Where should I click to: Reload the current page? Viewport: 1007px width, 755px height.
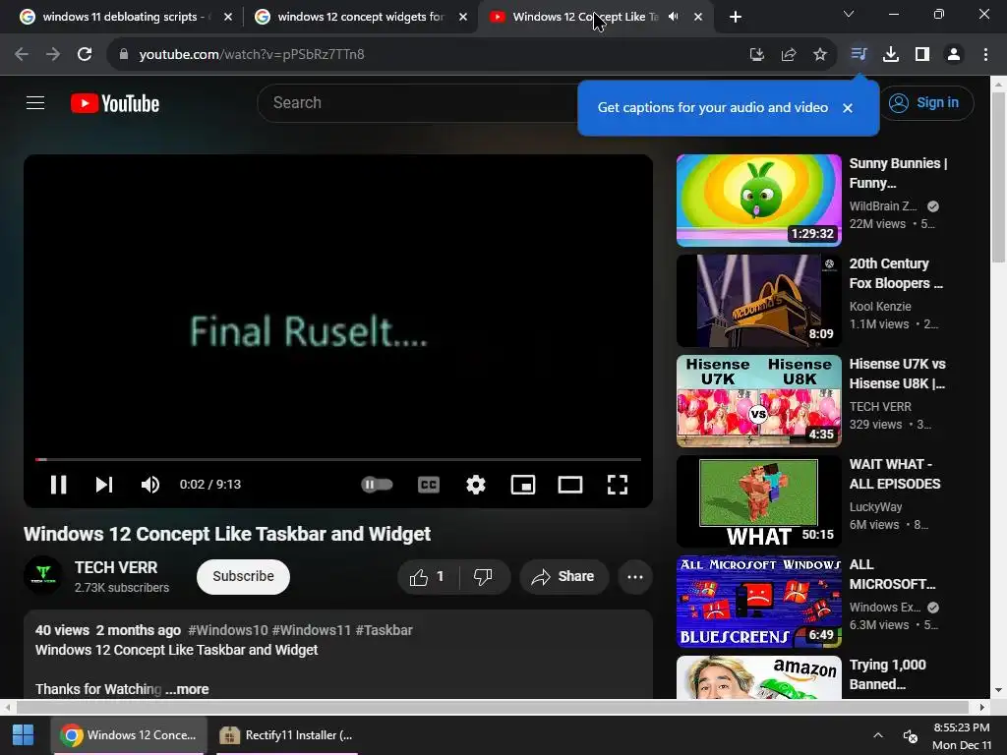85,55
